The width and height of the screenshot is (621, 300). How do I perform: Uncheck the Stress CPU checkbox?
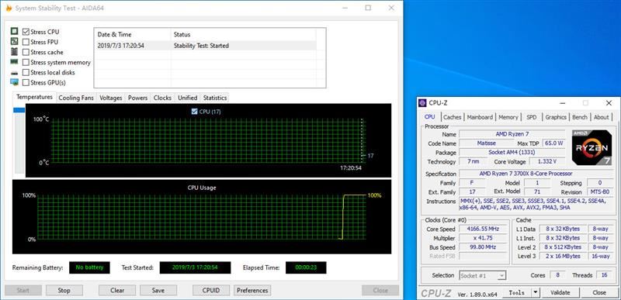(26, 32)
